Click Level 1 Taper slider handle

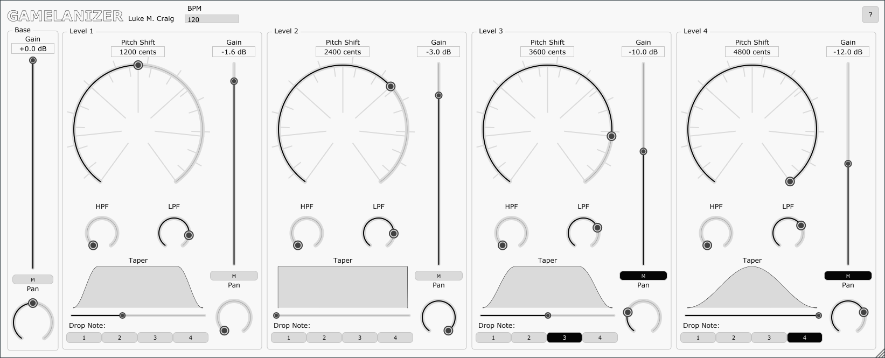click(122, 315)
